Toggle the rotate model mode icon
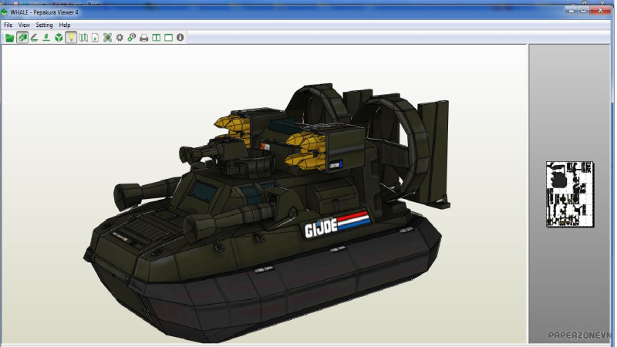The image size is (617, 347). 22,37
